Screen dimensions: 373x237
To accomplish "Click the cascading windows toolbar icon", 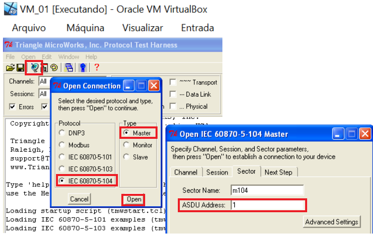I will 69,67.
